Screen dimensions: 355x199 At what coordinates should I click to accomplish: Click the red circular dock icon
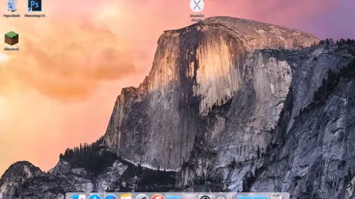coord(158,197)
